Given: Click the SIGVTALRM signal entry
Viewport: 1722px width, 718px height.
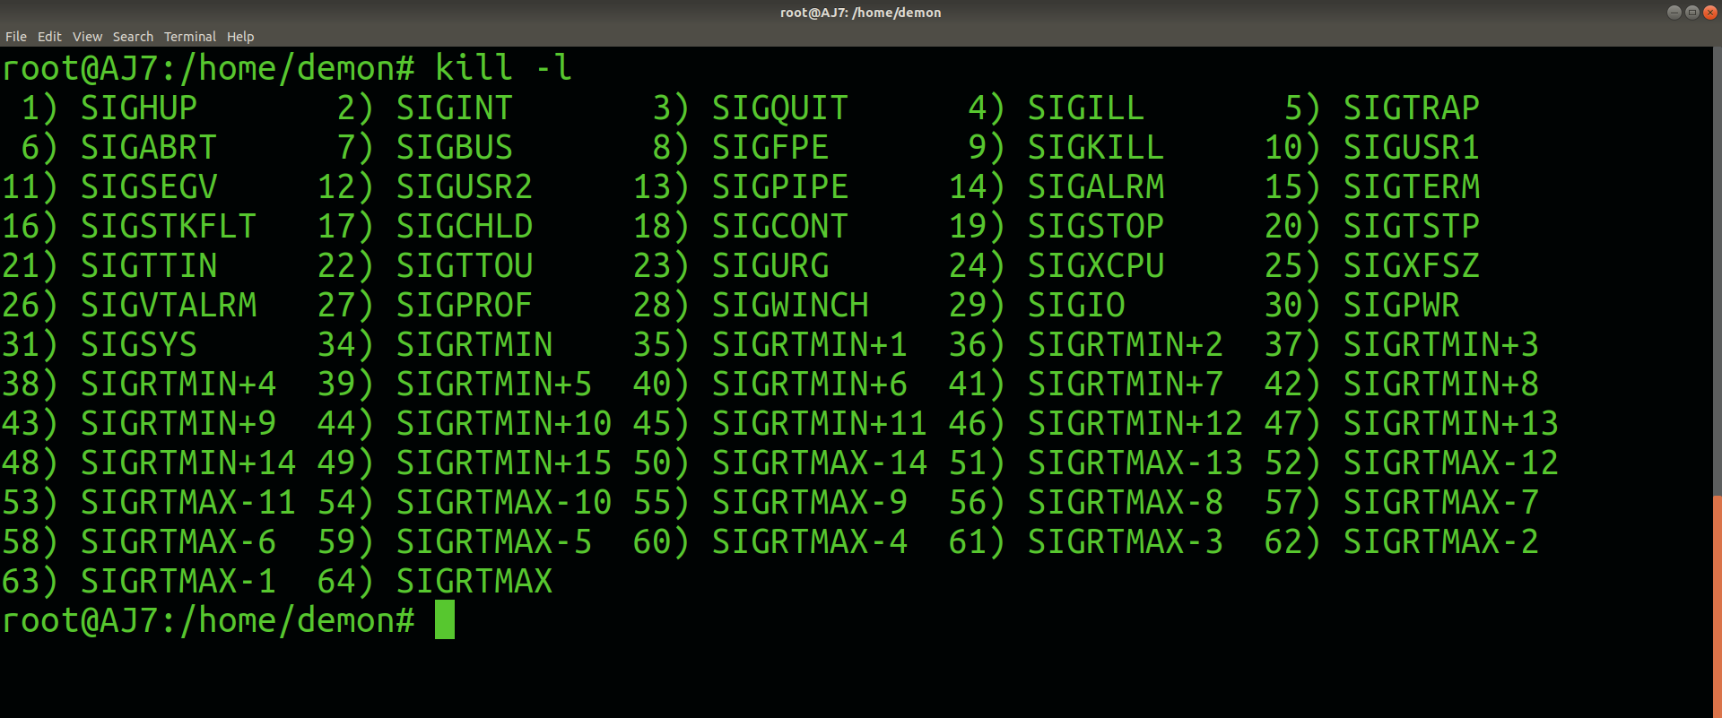Looking at the screenshot, I should (169, 305).
